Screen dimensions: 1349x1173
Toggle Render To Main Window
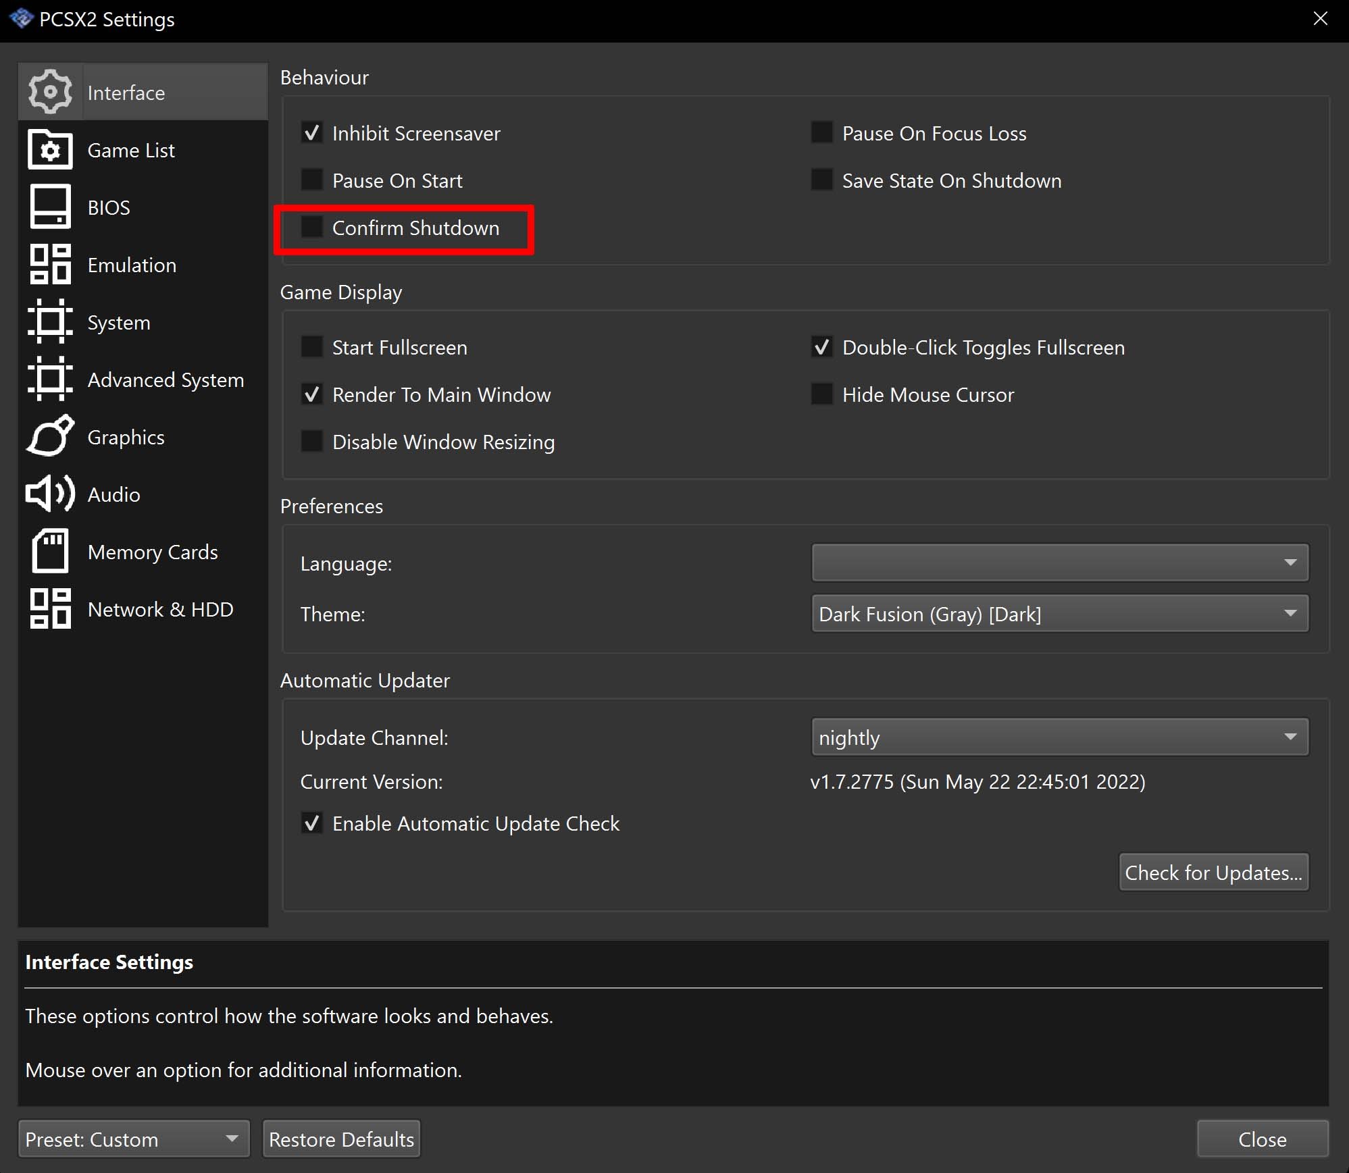tap(311, 394)
